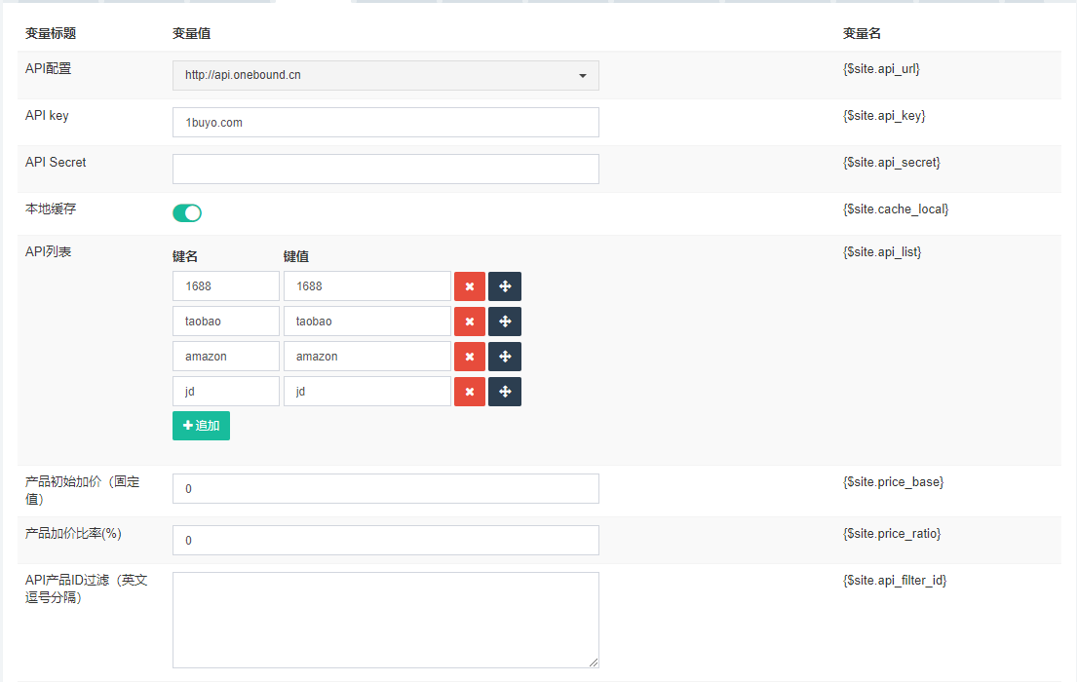Image resolution: width=1077 pixels, height=682 pixels.
Task: Toggle the 本地缓存 switch off
Action: 187,213
